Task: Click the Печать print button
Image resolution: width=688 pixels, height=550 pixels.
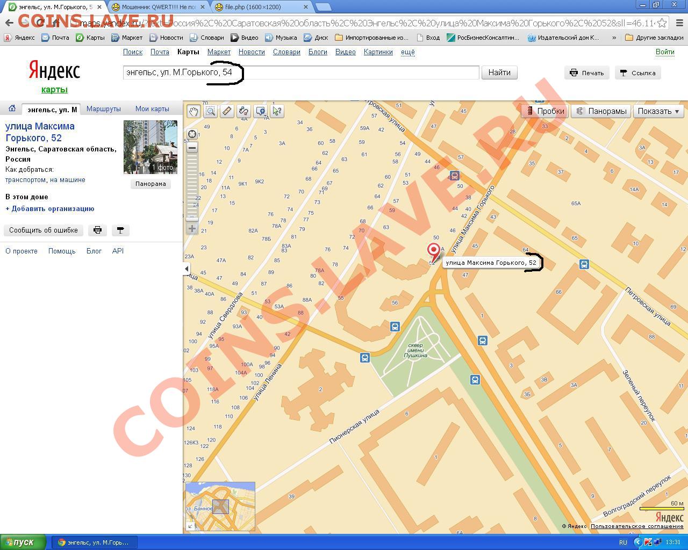Action: pyautogui.click(x=587, y=73)
